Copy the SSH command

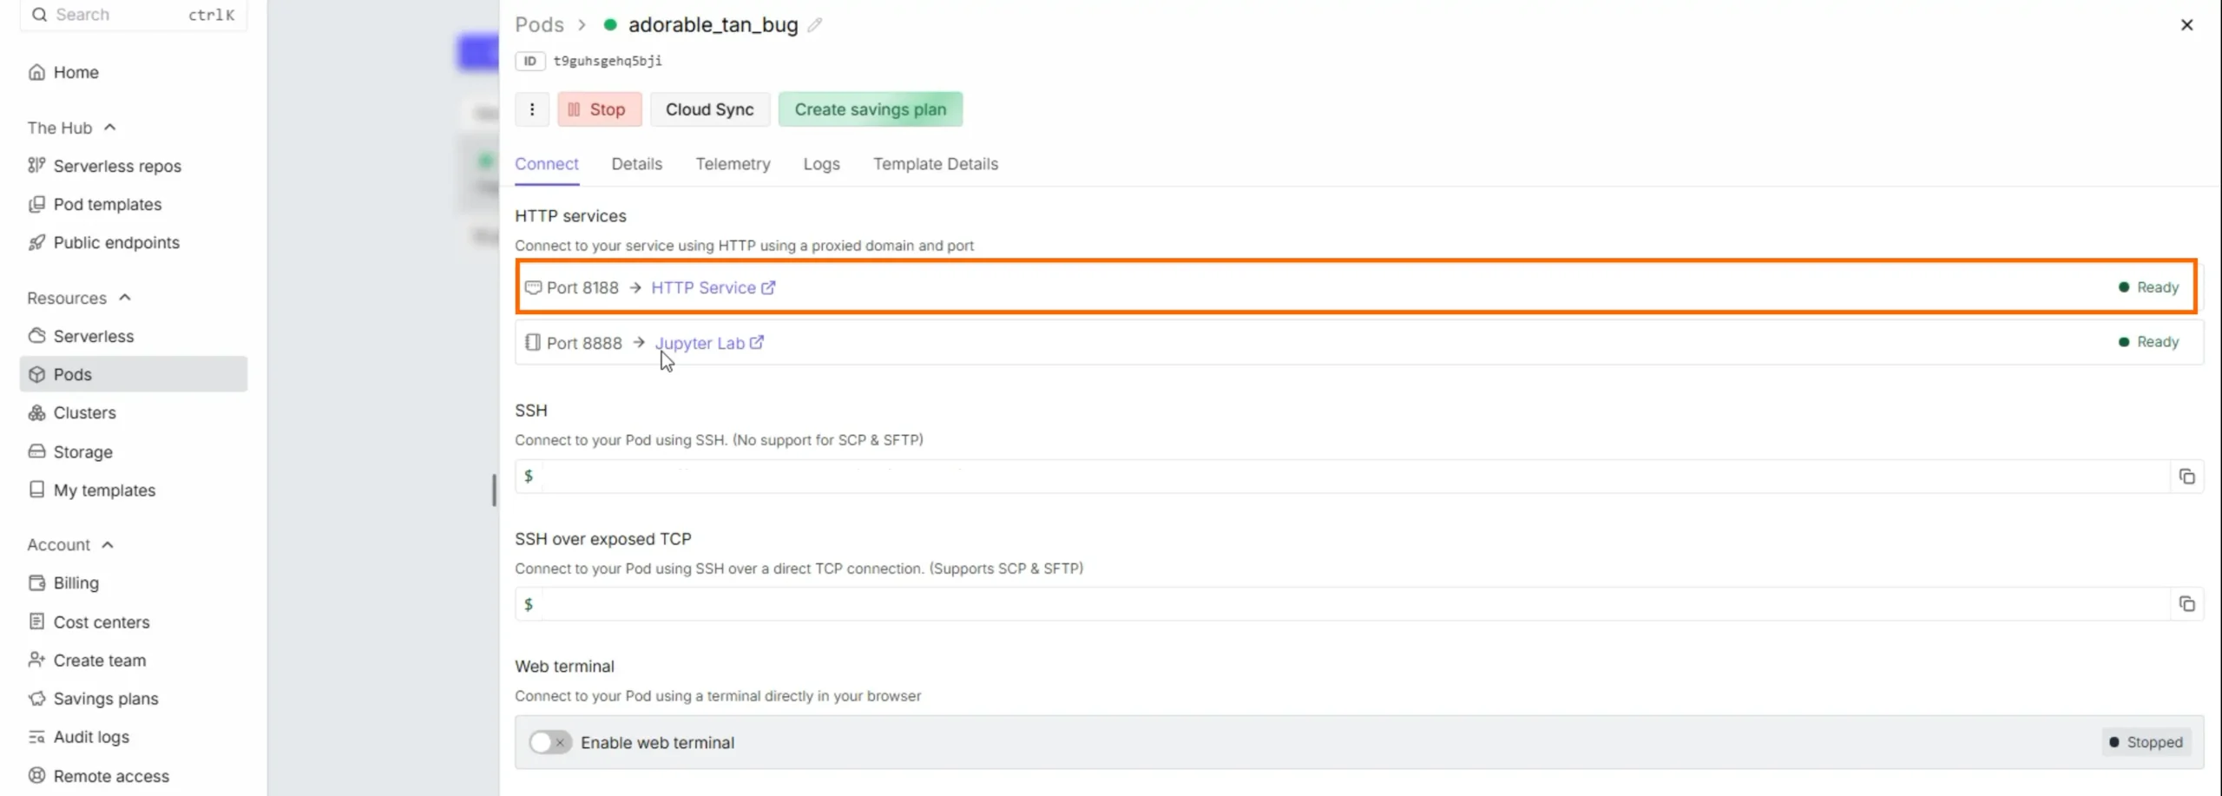point(2186,477)
